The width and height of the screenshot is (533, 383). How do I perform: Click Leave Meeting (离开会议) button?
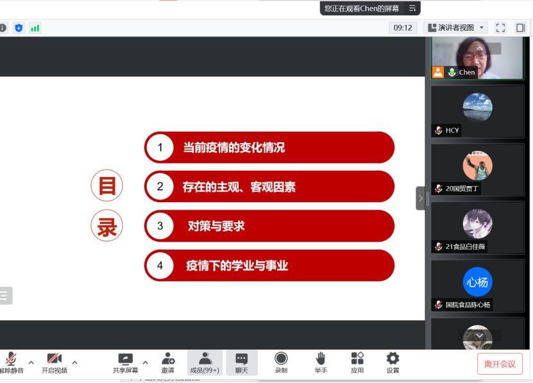click(500, 364)
